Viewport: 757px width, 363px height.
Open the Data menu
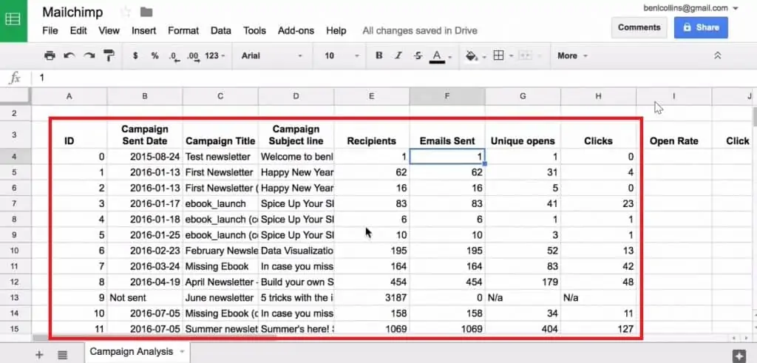pyautogui.click(x=220, y=30)
